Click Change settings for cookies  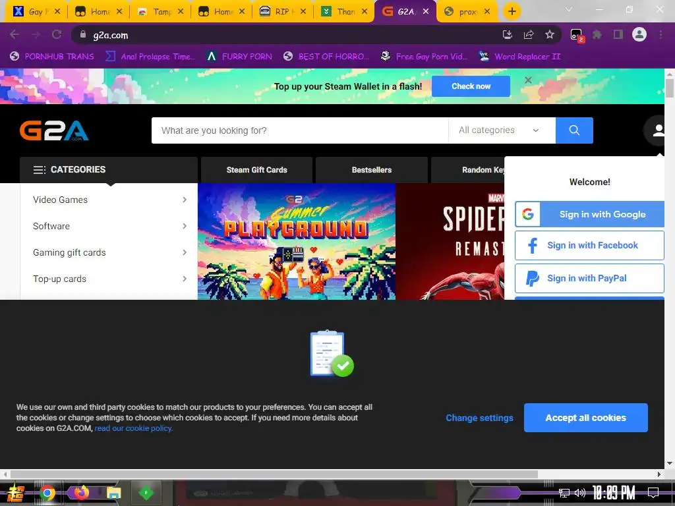coord(480,418)
